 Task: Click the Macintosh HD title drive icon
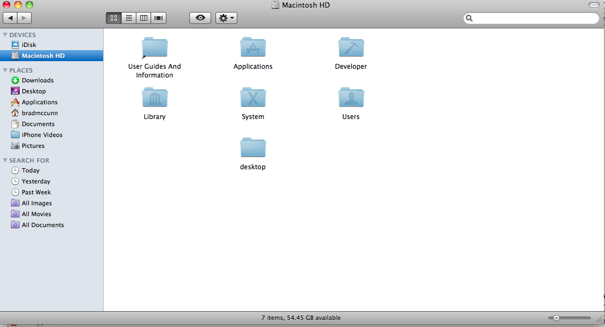(x=275, y=5)
